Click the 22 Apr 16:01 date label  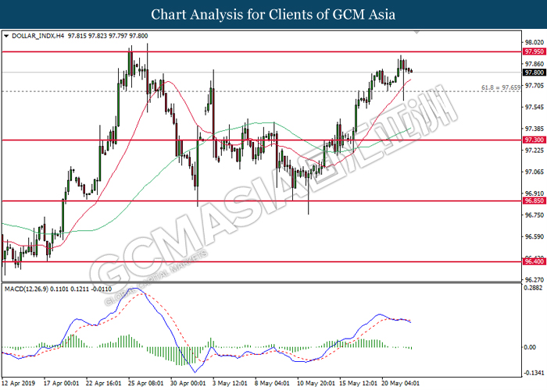tap(104, 384)
